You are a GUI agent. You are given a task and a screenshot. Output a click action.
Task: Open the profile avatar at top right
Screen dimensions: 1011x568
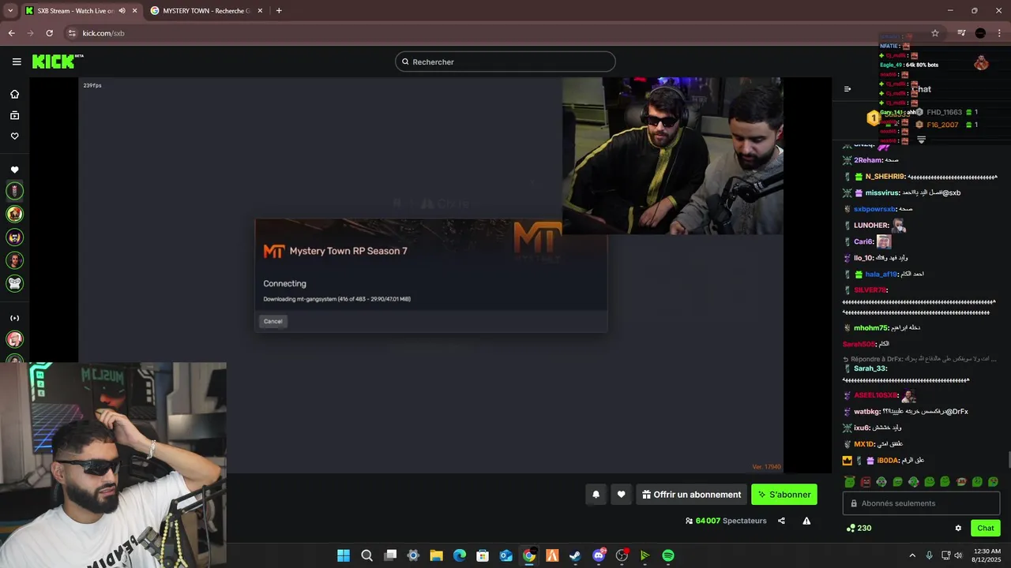pos(981,62)
